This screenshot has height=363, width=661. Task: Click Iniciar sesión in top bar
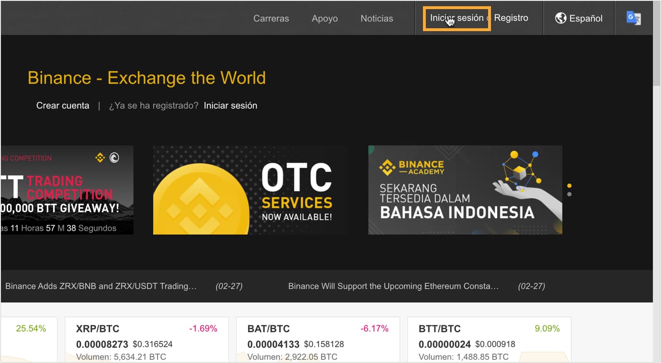(456, 18)
